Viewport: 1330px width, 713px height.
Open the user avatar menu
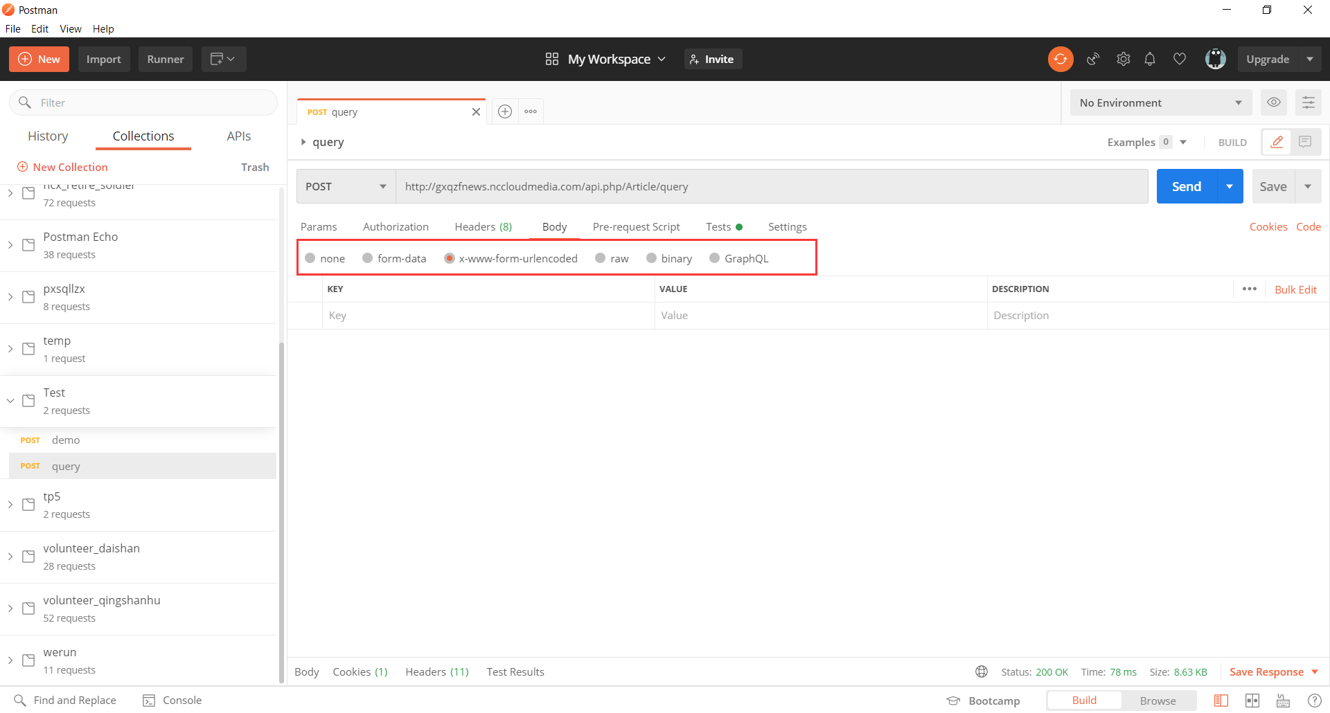(x=1216, y=59)
